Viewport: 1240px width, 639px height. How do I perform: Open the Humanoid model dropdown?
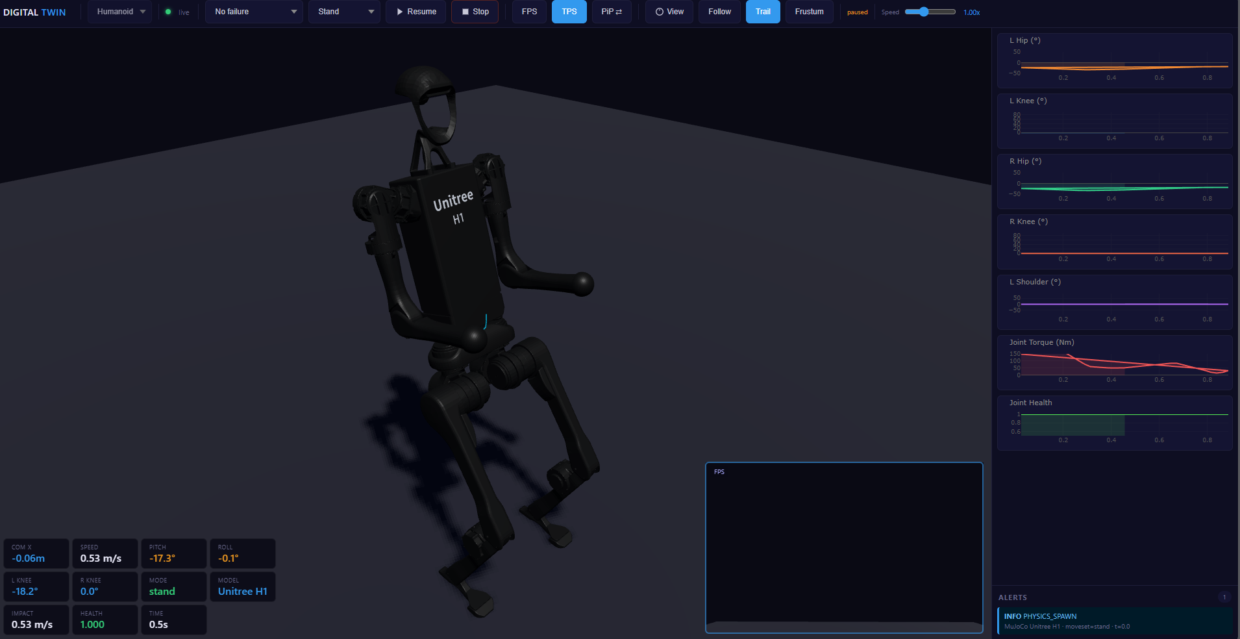(120, 12)
